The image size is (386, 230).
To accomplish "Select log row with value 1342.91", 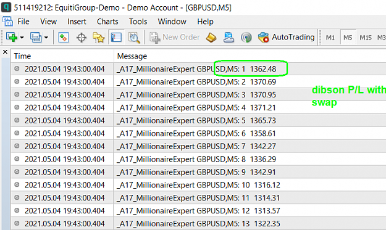I will (x=198, y=172).
